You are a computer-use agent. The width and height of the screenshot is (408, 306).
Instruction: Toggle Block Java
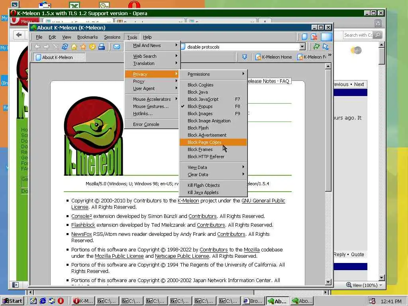213,92
